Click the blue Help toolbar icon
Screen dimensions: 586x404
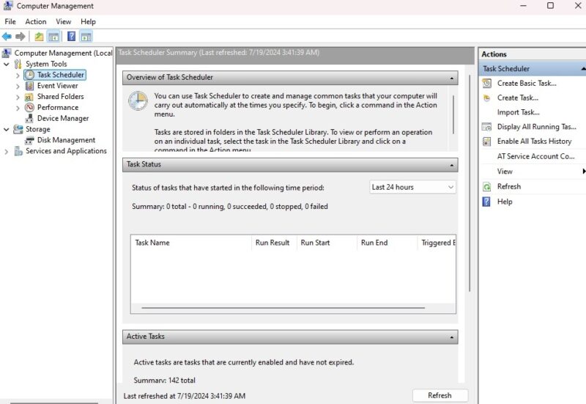pyautogui.click(x=71, y=36)
